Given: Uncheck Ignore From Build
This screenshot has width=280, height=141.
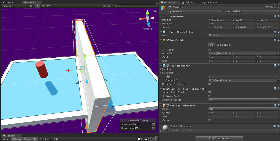Looking at the screenshot, I should 210,92.
